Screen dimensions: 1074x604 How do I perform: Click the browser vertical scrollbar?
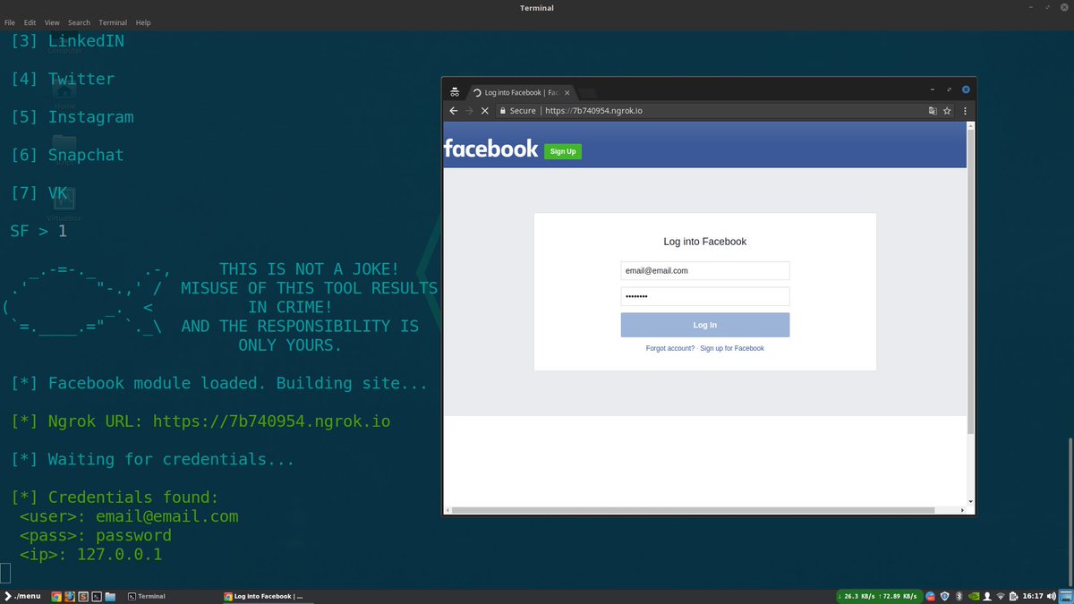point(971,279)
